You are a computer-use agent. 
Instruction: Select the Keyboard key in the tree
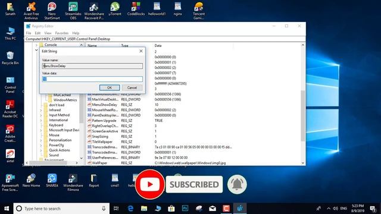[x=56, y=125]
